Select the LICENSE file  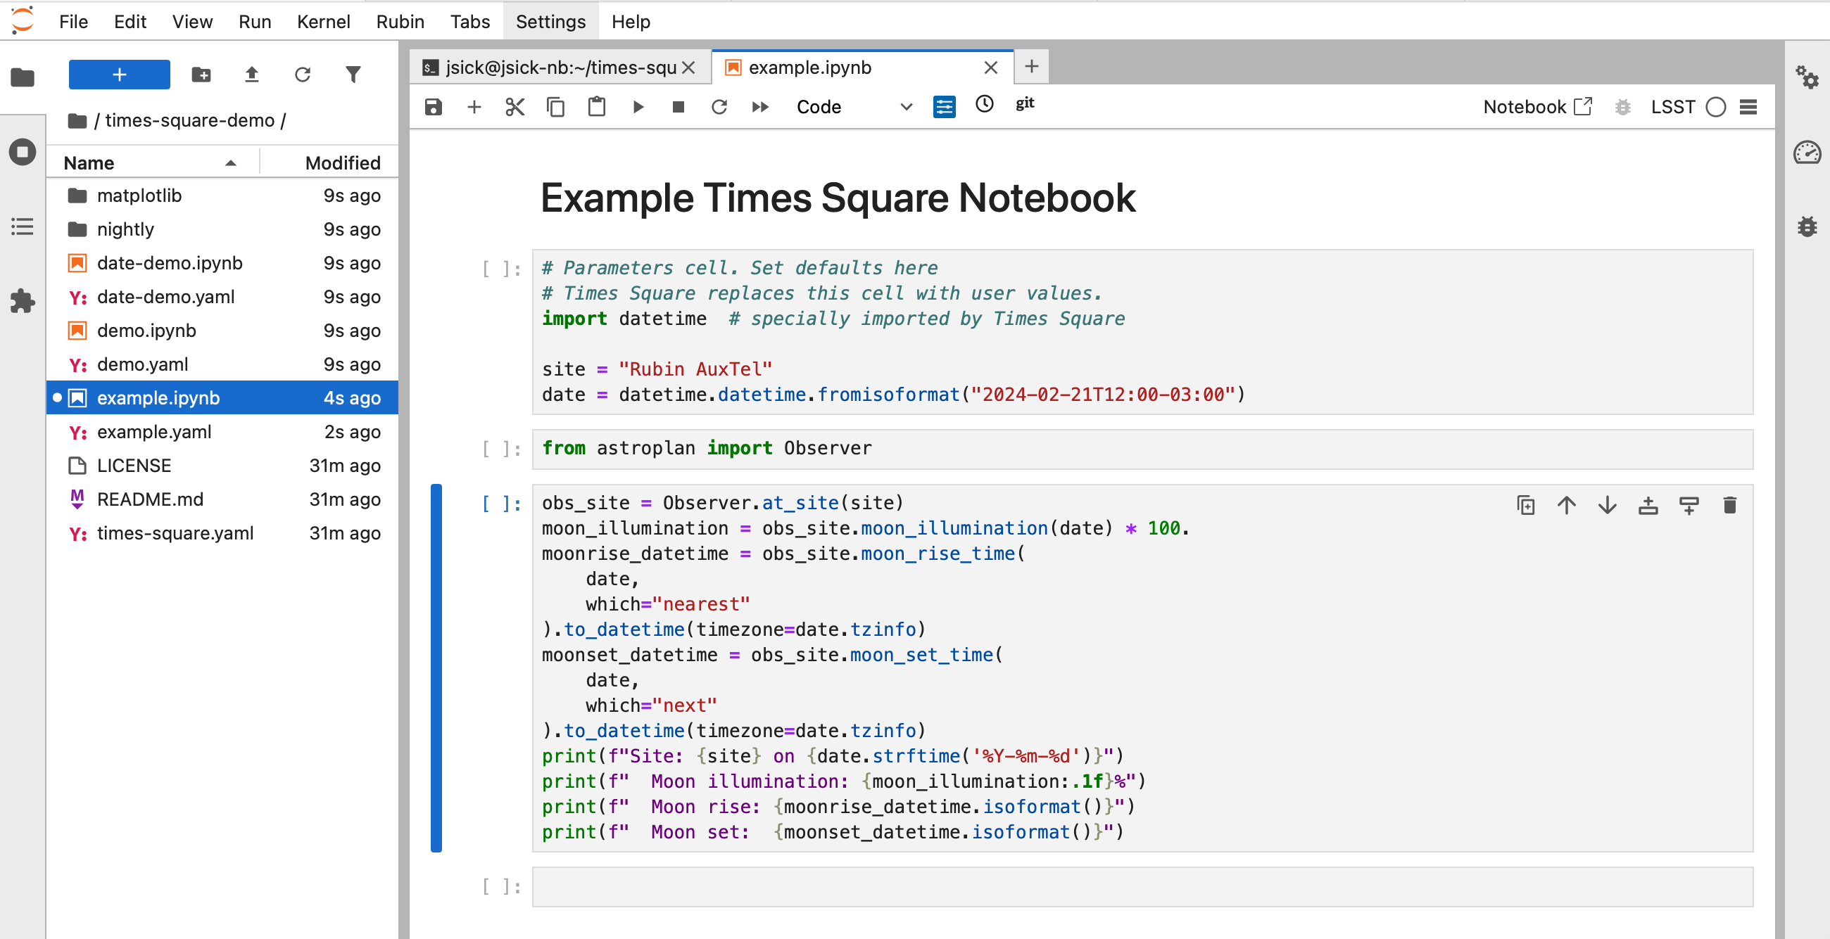[x=223, y=466]
